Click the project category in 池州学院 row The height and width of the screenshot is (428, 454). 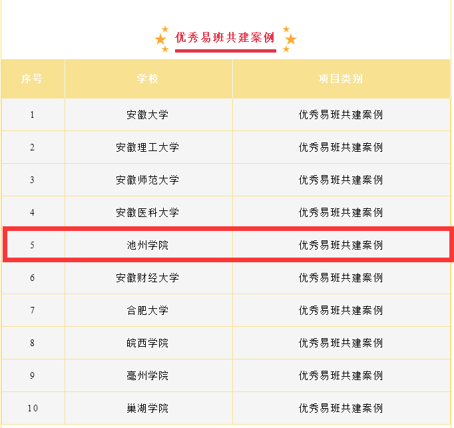click(x=341, y=245)
